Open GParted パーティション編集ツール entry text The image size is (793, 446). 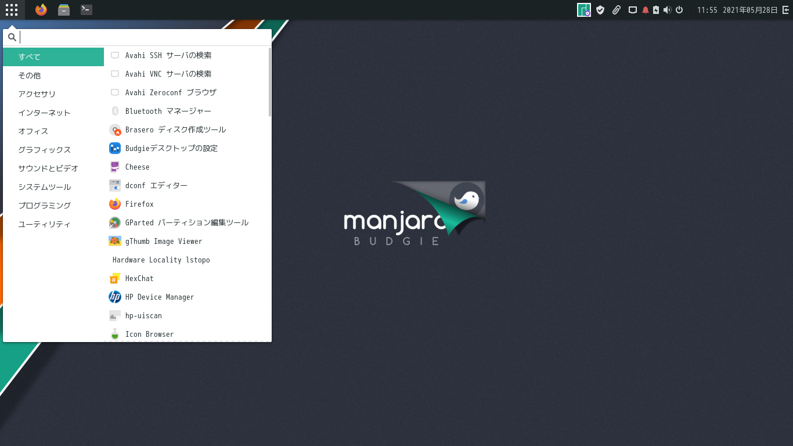(x=187, y=222)
